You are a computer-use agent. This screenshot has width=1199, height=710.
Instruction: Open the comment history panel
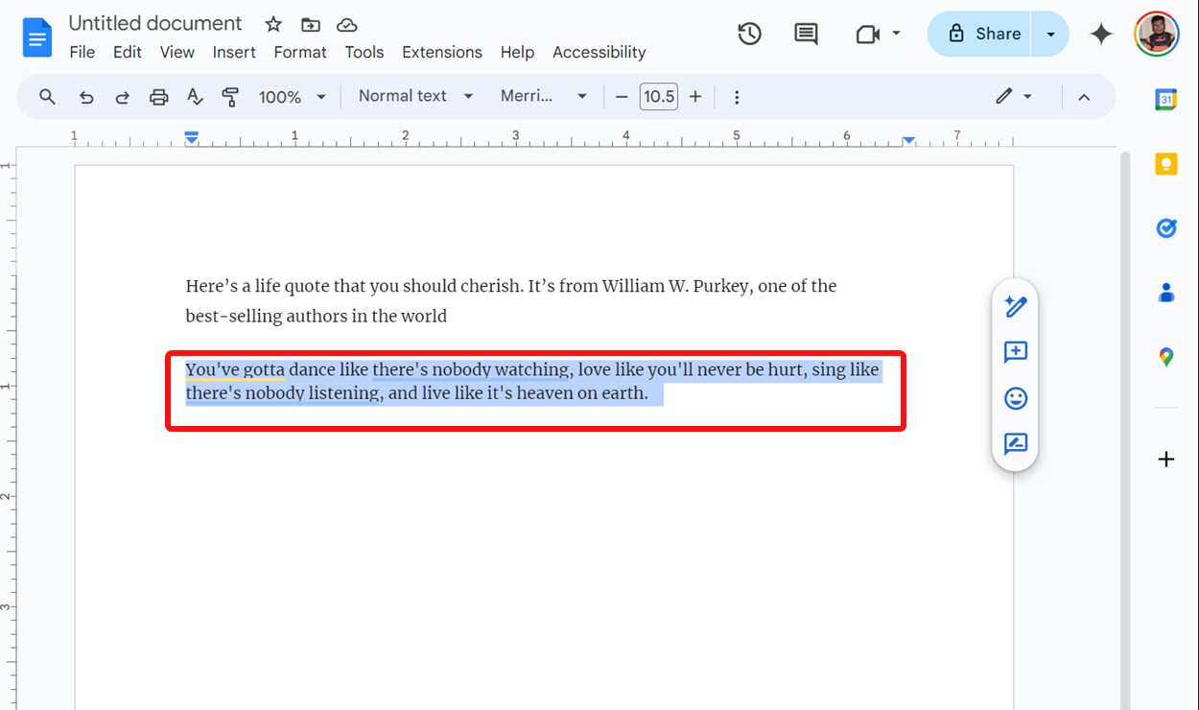click(x=806, y=33)
